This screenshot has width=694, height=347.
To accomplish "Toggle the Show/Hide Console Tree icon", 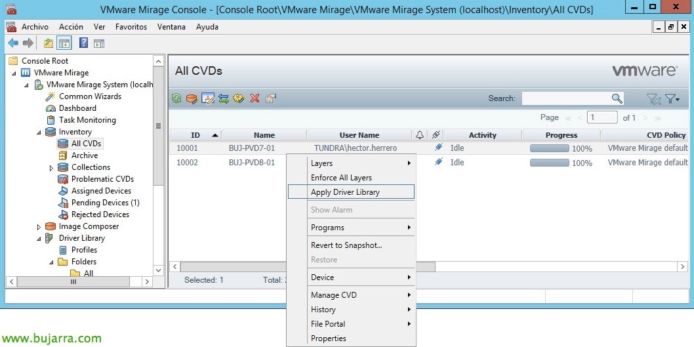I will tap(64, 43).
